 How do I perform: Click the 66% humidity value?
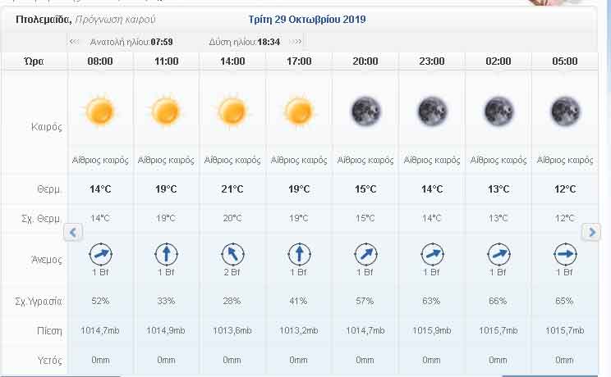click(498, 301)
